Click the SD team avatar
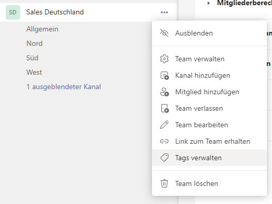The width and height of the screenshot is (272, 204). [x=13, y=12]
